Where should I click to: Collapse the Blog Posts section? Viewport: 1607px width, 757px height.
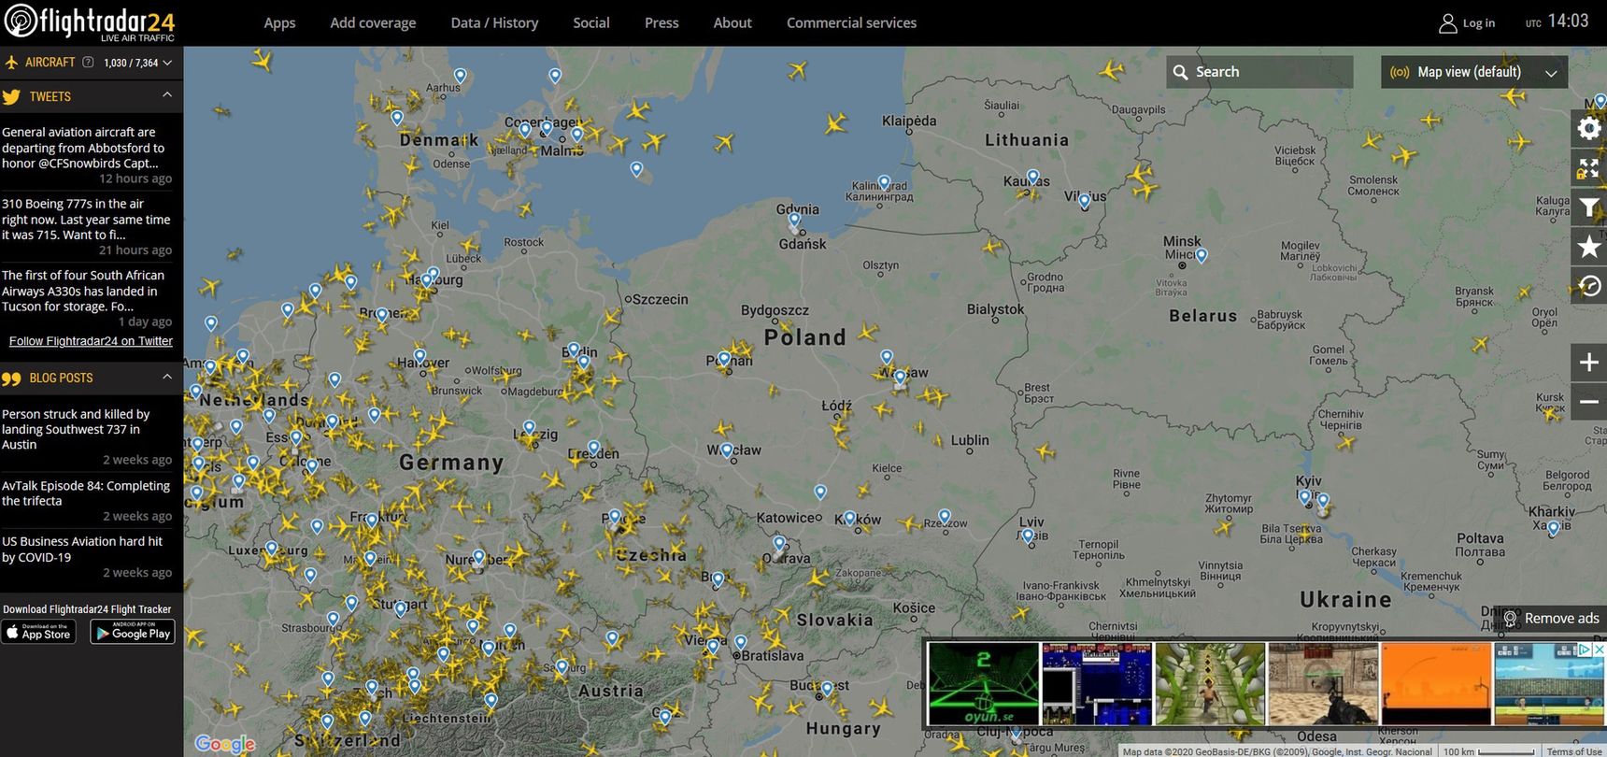click(x=167, y=377)
